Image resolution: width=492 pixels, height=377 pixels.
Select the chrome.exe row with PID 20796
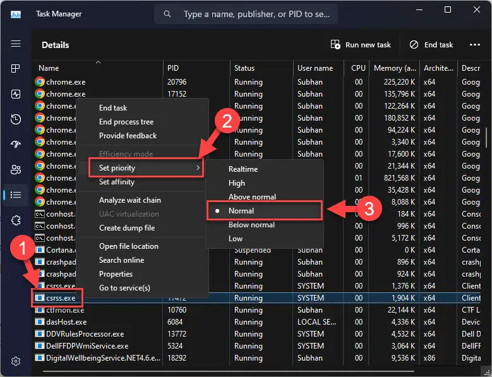point(257,82)
